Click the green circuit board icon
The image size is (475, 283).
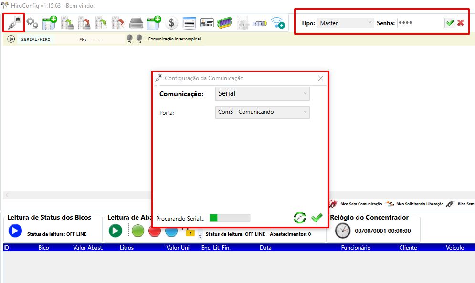click(x=224, y=23)
